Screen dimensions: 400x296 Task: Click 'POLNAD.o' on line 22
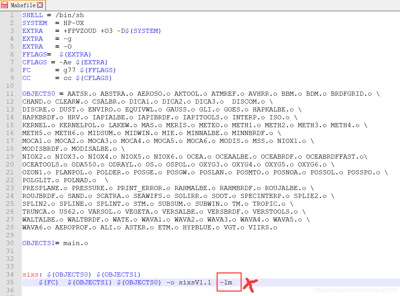coord(80,180)
